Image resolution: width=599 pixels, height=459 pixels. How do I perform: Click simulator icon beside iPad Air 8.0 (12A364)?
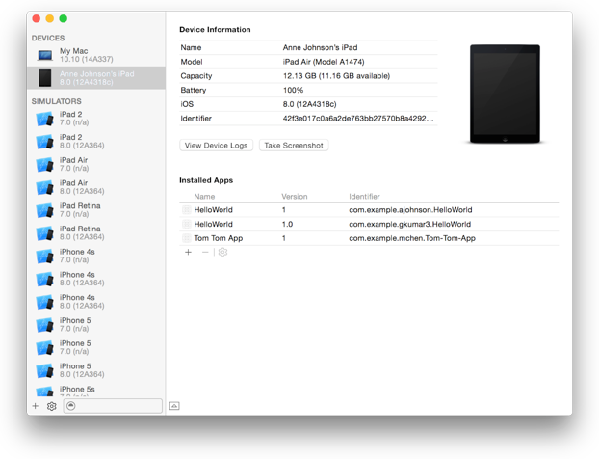point(44,188)
